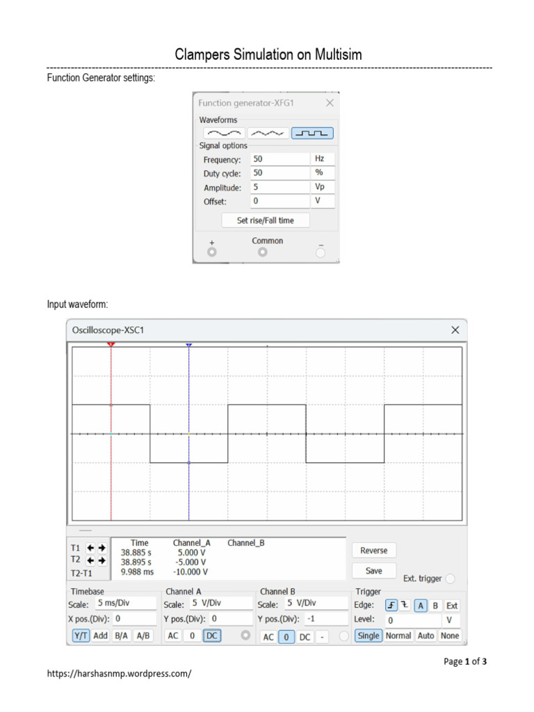Viewport: 534px width, 712px height.
Task: Toggle B/A timebase mode
Action: tap(121, 636)
